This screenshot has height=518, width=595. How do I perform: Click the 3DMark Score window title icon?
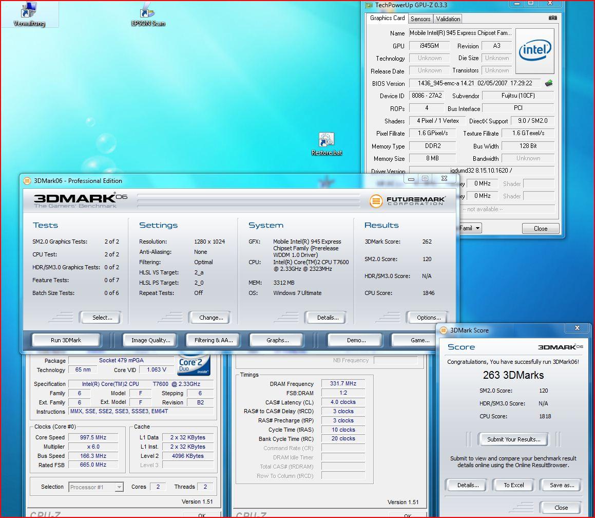(x=443, y=330)
